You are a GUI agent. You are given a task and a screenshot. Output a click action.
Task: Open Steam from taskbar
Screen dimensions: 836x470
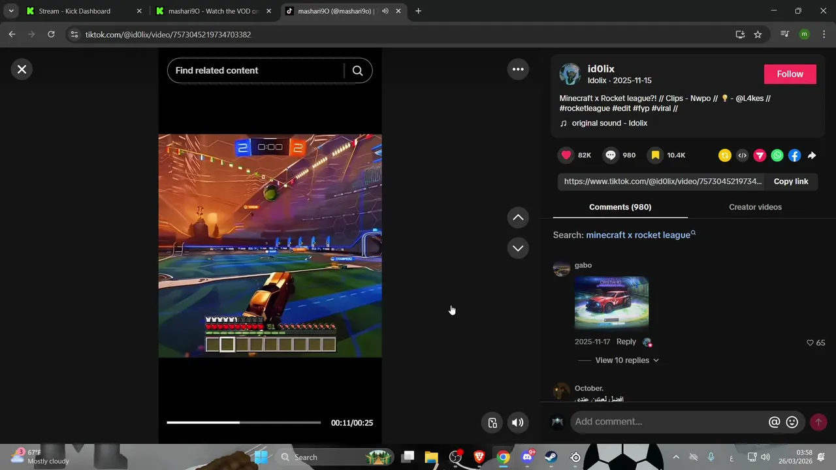point(551,457)
